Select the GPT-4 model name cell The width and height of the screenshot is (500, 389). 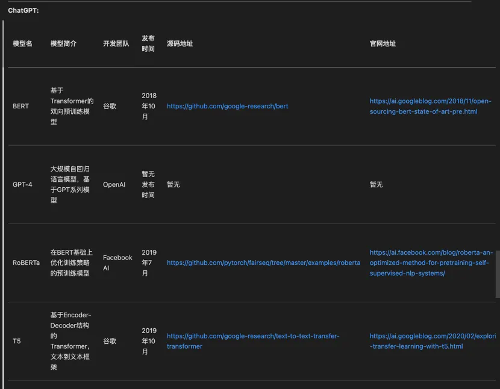click(x=22, y=185)
